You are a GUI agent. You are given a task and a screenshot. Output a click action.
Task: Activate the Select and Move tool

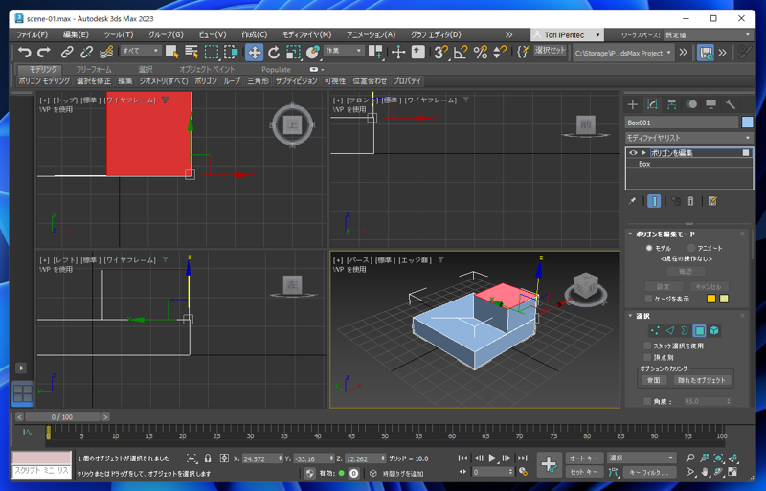pyautogui.click(x=254, y=52)
